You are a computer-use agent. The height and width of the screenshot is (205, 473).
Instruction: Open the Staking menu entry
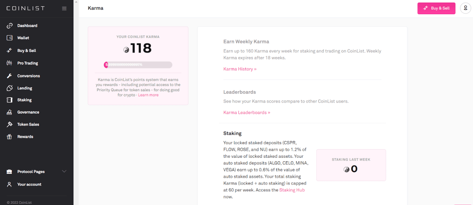coord(24,100)
